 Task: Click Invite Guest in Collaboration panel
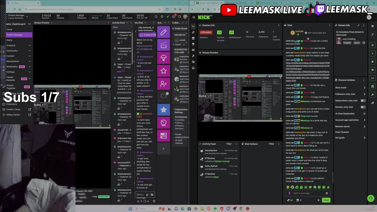click(180, 29)
